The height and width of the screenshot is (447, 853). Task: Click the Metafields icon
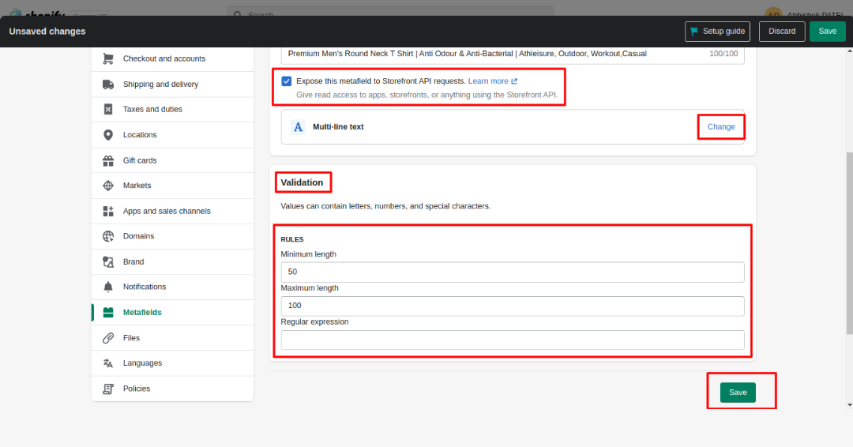(x=108, y=312)
